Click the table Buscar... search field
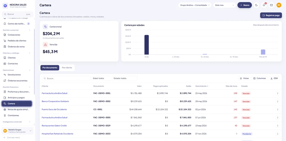 coord(66,78)
